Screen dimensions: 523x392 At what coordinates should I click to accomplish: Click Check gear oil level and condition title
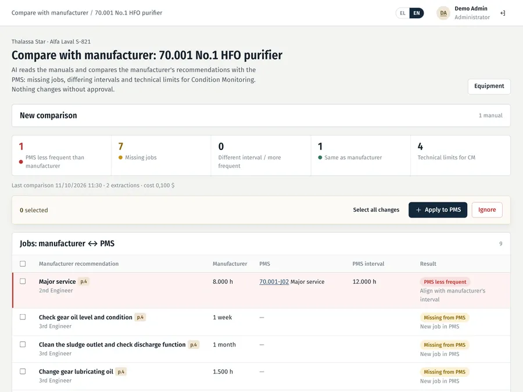(85, 317)
